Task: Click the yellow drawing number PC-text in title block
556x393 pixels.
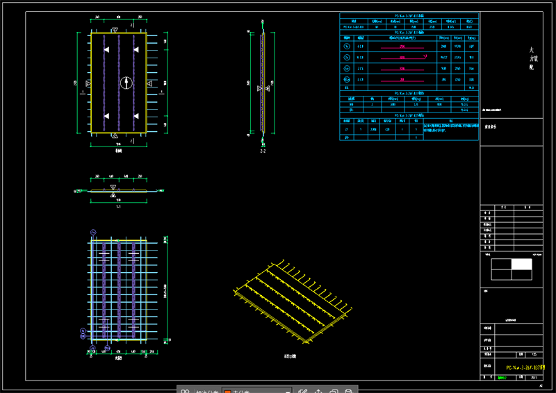Action: [525, 368]
